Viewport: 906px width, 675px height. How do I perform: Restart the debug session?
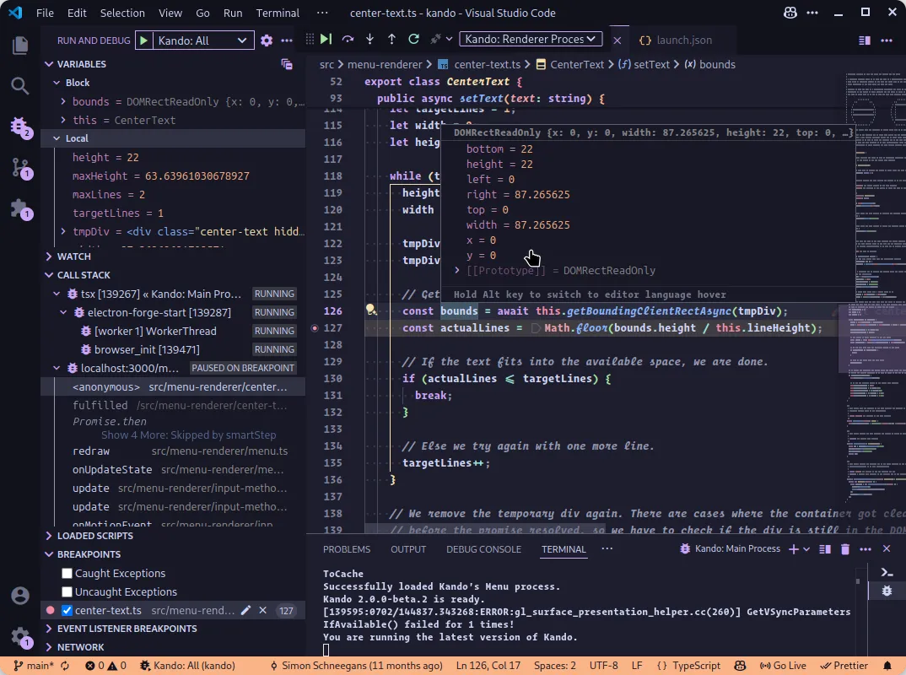coord(413,39)
